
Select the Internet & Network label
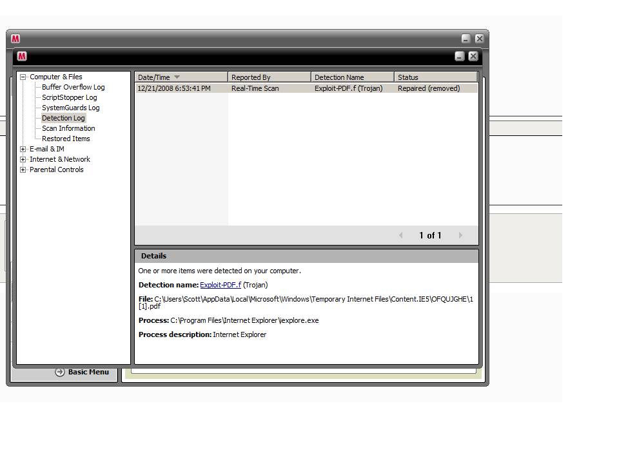59,159
